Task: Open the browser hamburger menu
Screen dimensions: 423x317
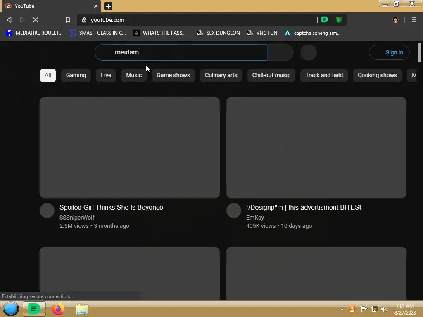Action: tap(414, 20)
